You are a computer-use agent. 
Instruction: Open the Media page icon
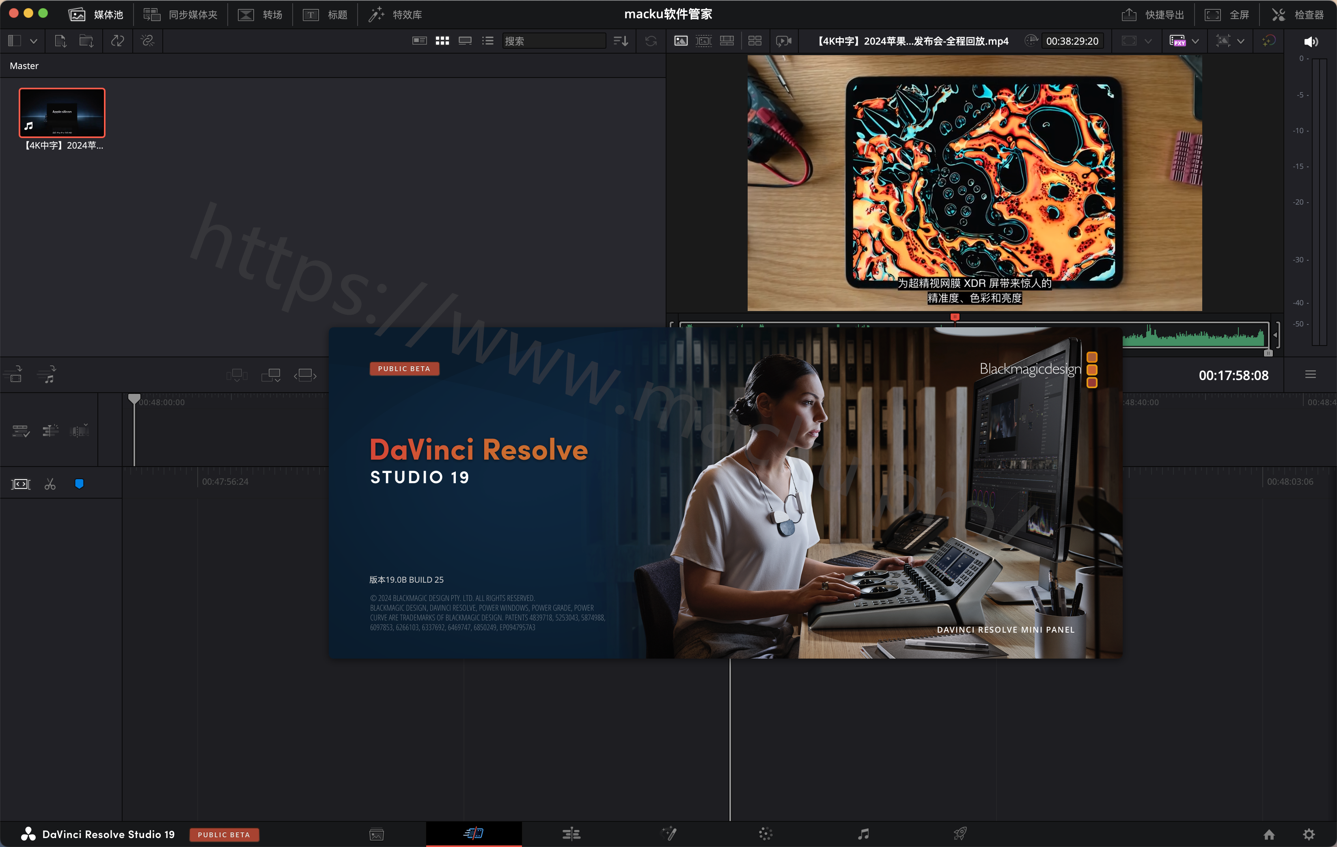coord(376,834)
